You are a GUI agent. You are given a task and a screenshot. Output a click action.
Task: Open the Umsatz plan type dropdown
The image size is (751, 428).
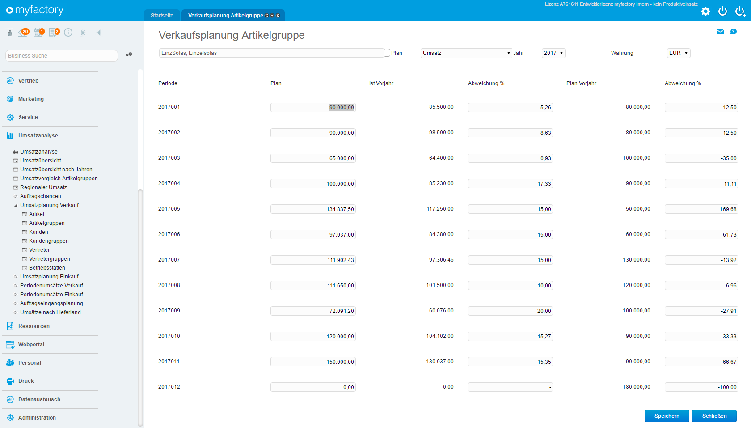tap(466, 53)
